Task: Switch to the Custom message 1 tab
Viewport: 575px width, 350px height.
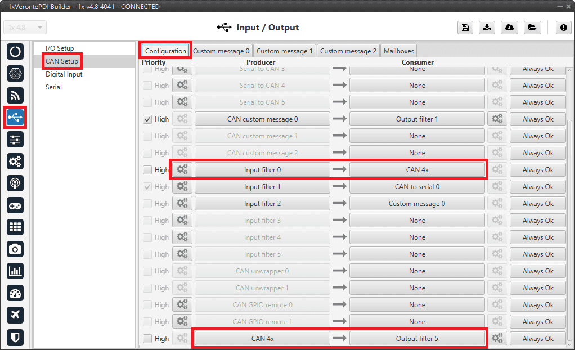Action: pyautogui.click(x=285, y=51)
